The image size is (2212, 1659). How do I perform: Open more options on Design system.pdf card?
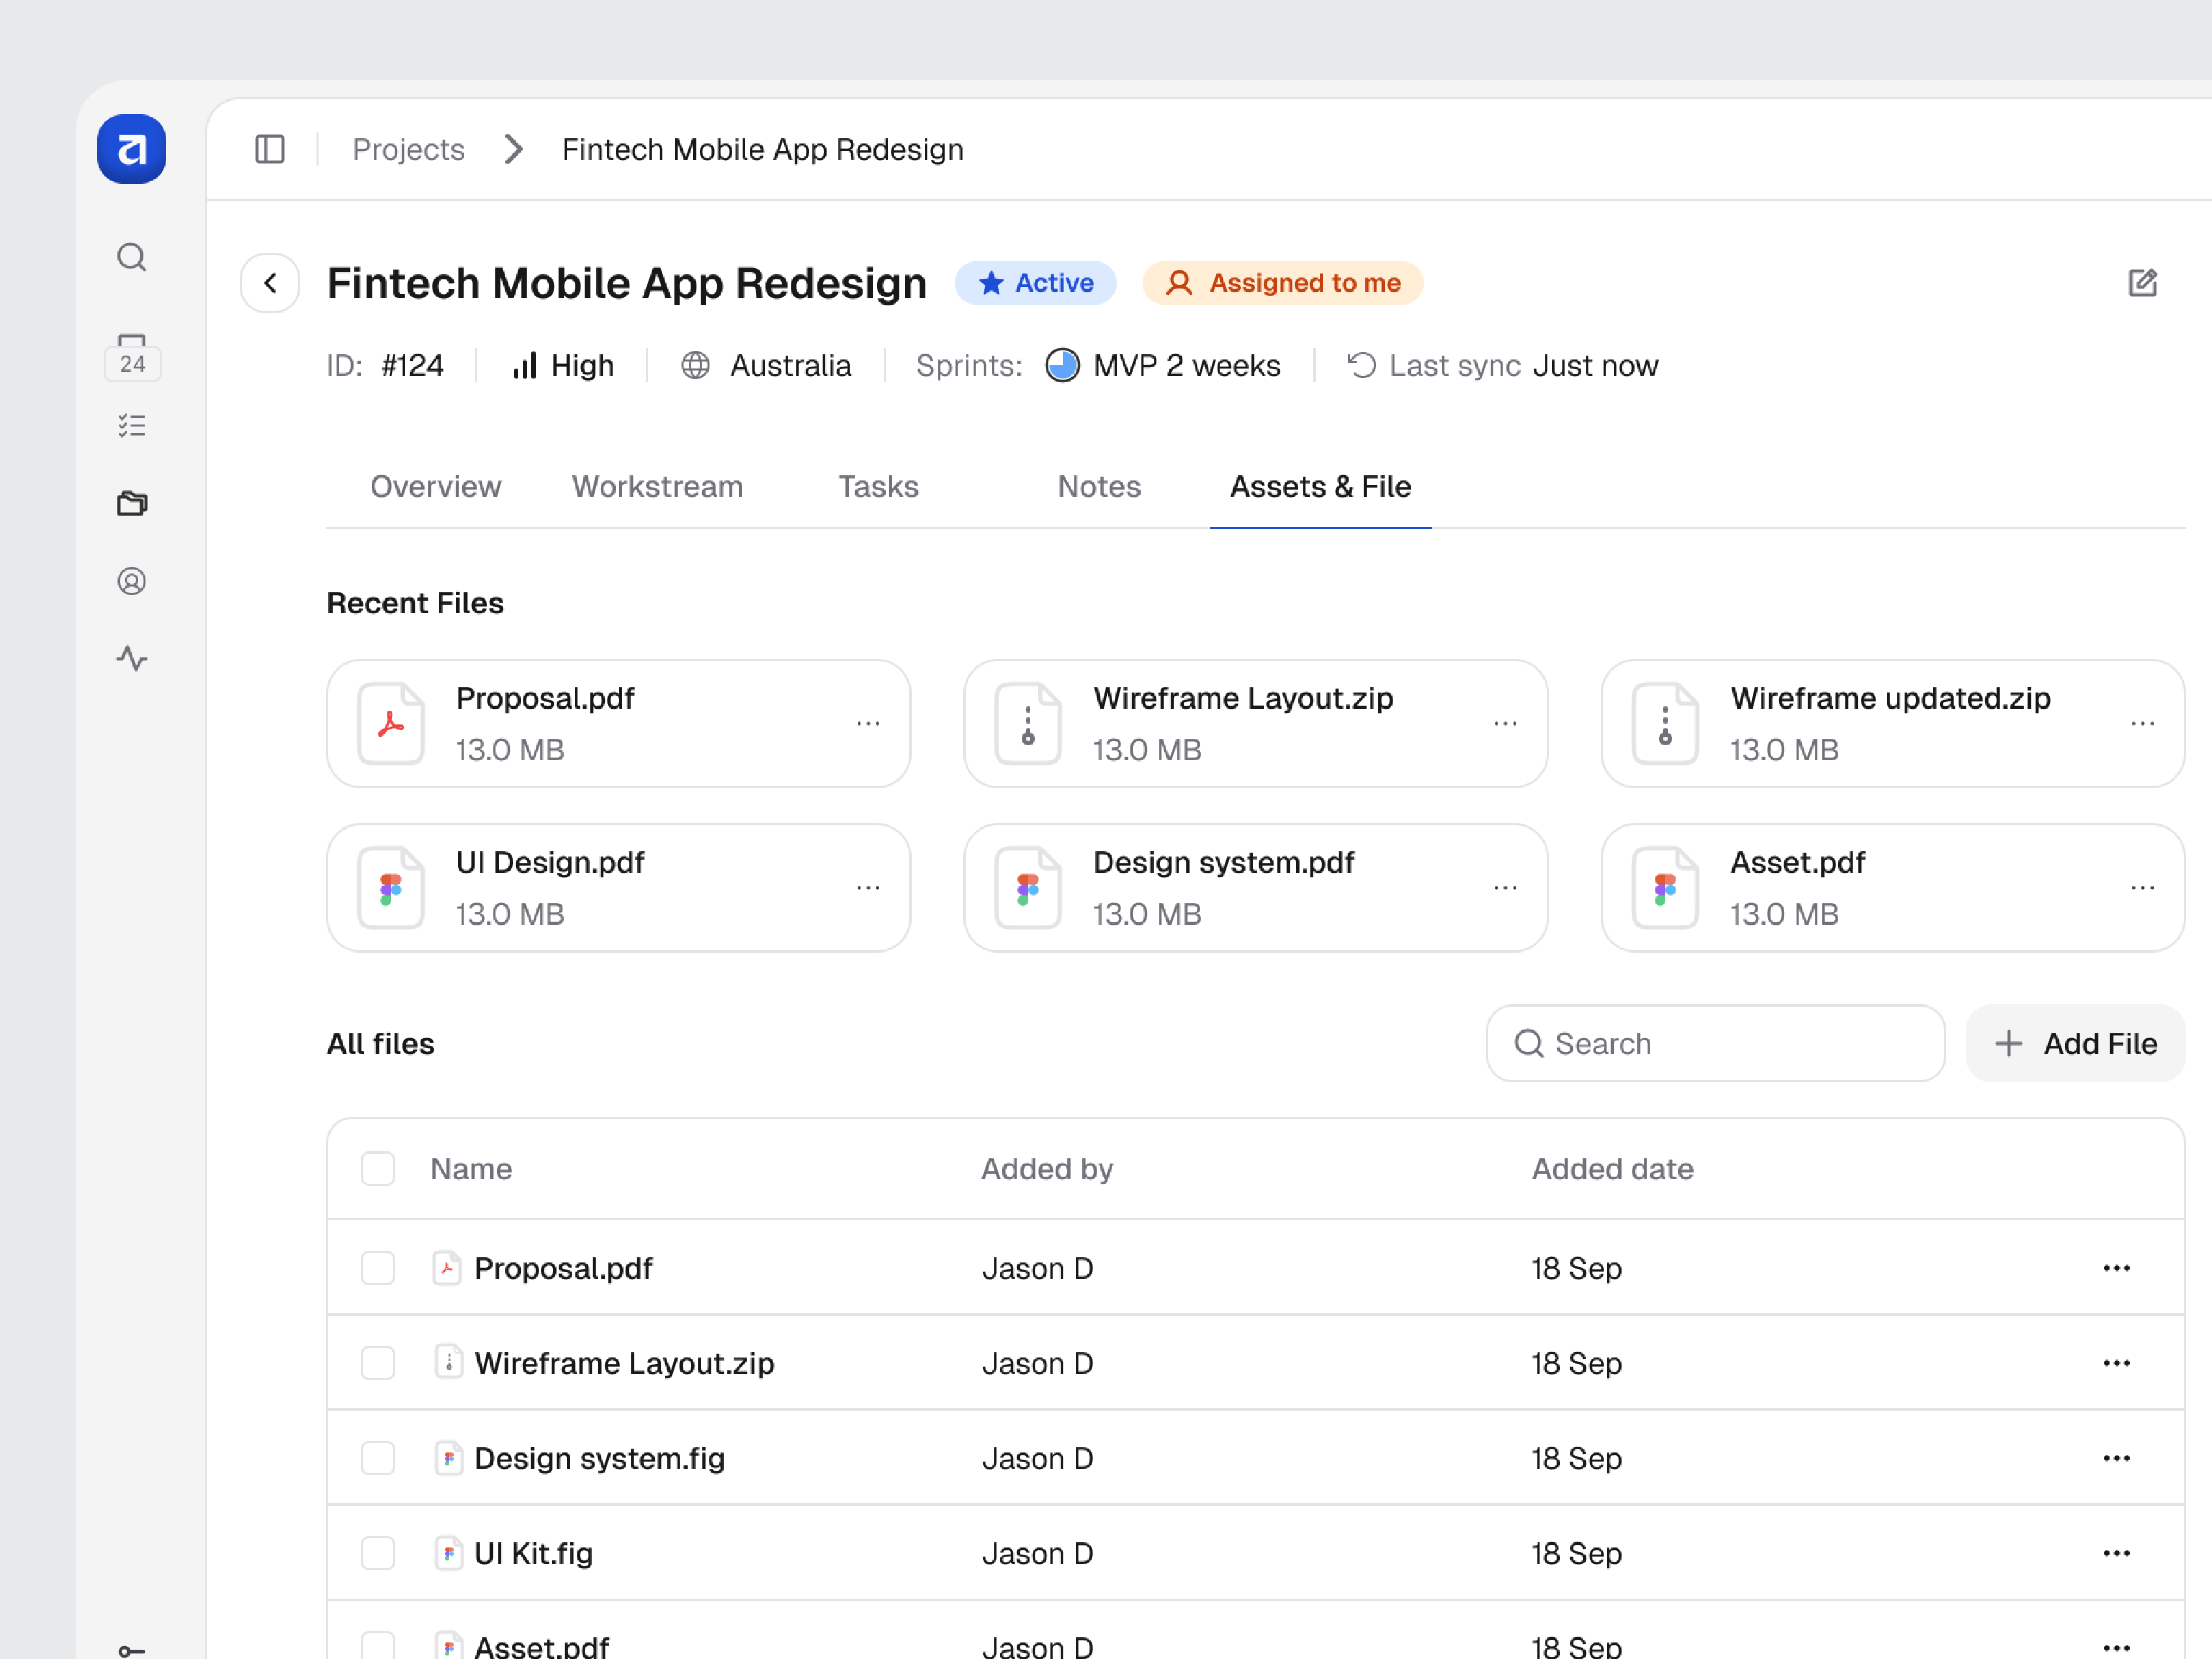pyautogui.click(x=1505, y=888)
